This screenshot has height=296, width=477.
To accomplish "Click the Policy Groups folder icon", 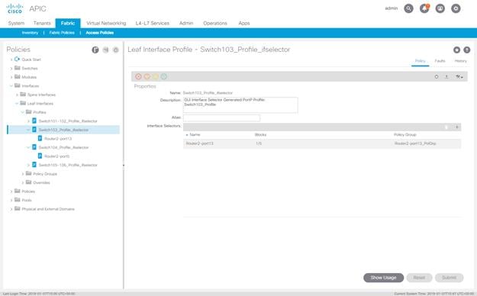I will pyautogui.click(x=28, y=173).
